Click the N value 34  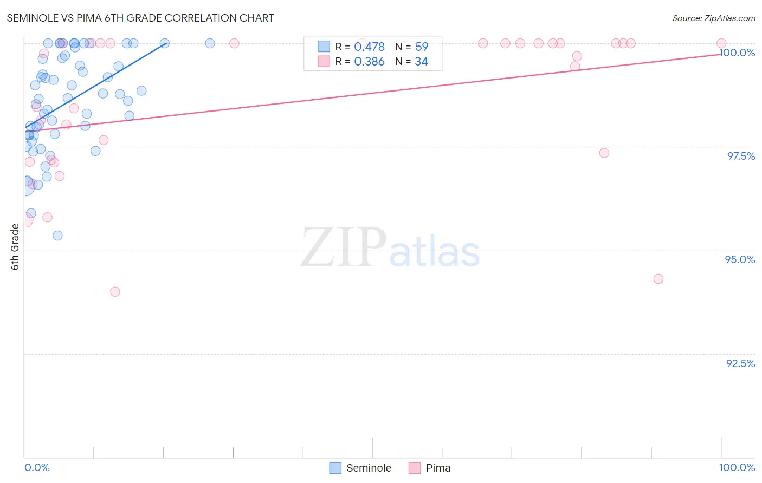[422, 61]
